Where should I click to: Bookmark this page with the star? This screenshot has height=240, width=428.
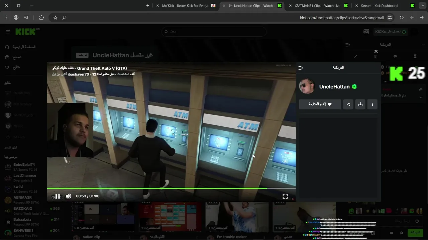click(56, 18)
